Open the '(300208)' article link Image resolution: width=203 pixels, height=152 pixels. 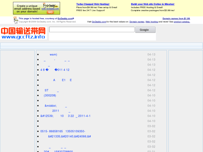pos(50,95)
